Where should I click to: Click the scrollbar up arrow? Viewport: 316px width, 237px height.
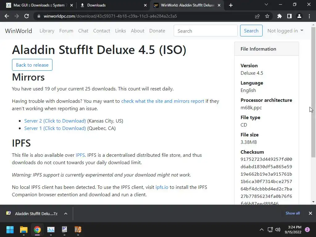coord(313,25)
